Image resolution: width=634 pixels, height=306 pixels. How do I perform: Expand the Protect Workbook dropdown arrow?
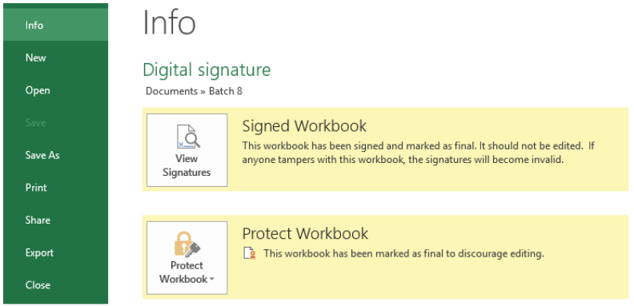pyautogui.click(x=211, y=280)
